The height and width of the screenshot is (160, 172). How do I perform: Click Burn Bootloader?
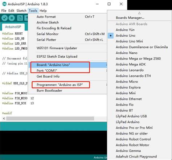pyautogui.click(x=68, y=91)
